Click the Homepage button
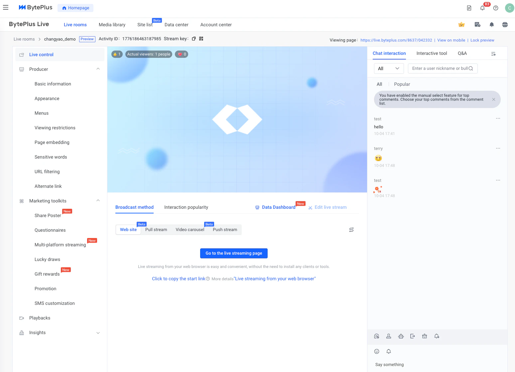Viewport: 515px width, 372px height. tap(75, 8)
